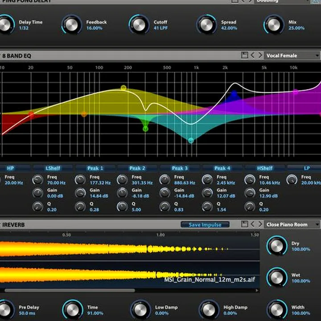Click the Peak 1 Freq knob
The height and width of the screenshot is (321, 321).
[80, 180]
